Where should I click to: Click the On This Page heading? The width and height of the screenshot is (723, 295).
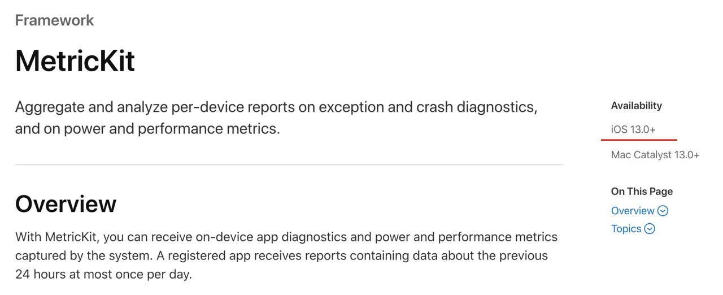(x=642, y=192)
